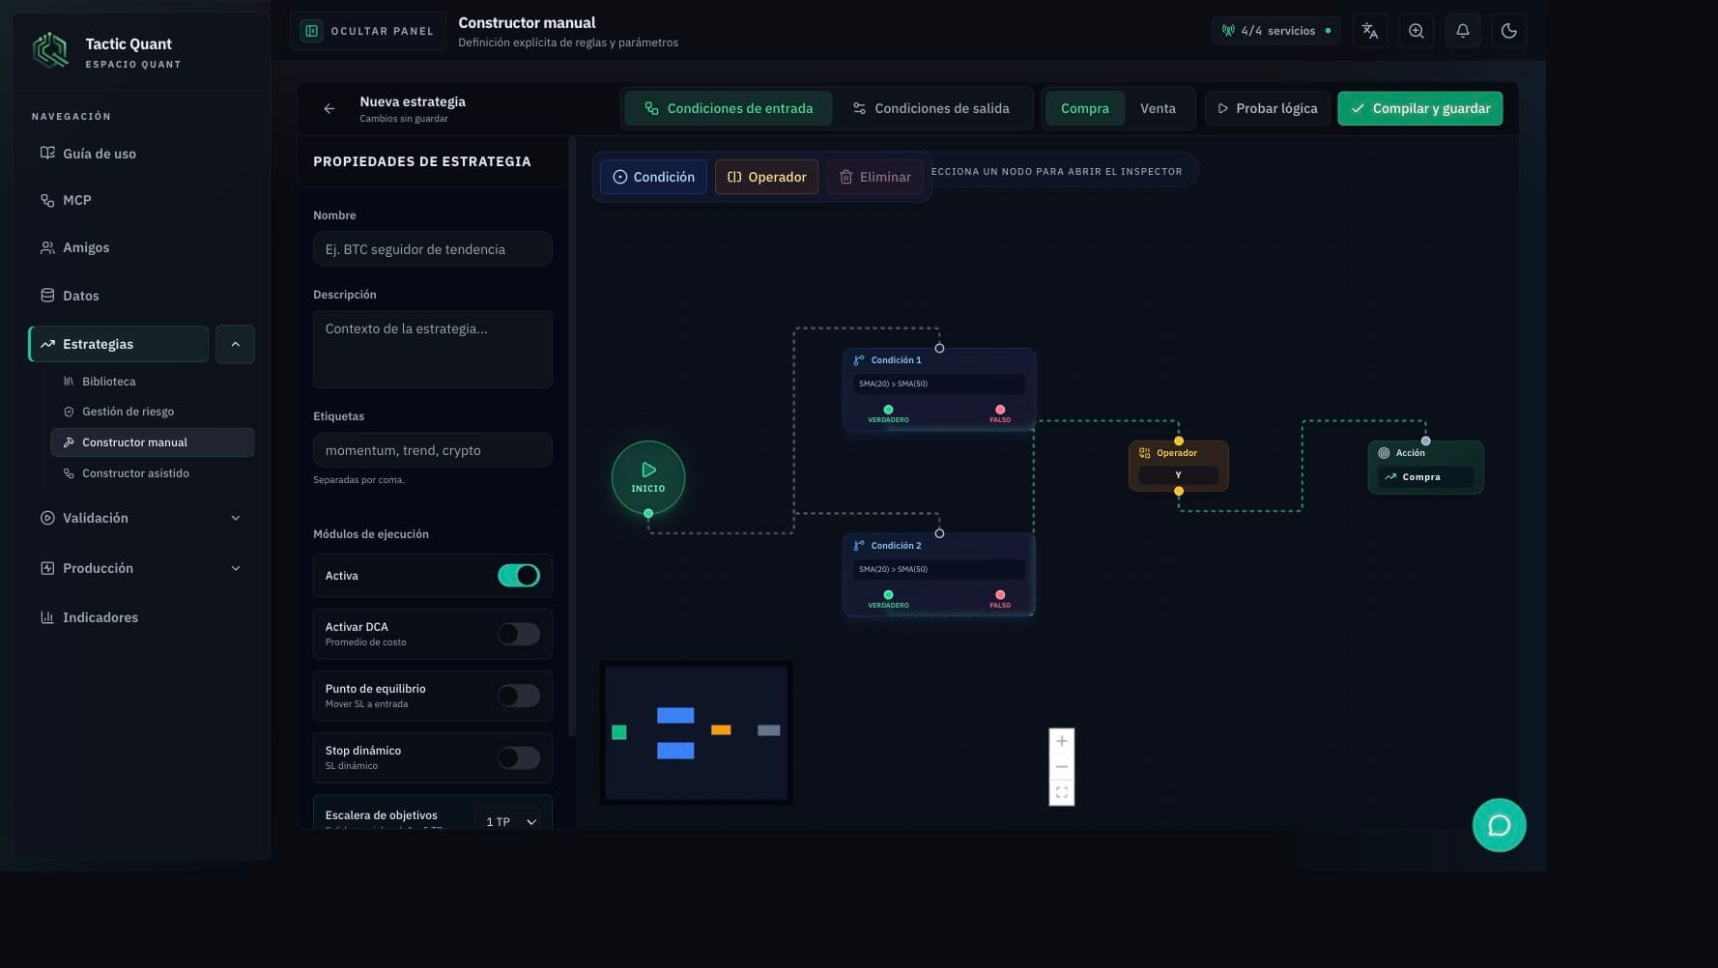Click the Nombre input field
The image size is (1718, 968).
433,249
